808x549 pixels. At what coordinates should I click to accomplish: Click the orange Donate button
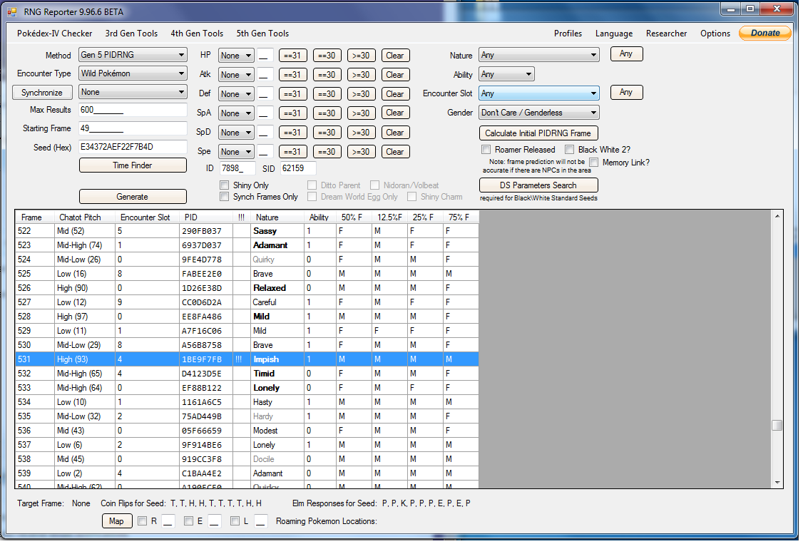(x=764, y=33)
